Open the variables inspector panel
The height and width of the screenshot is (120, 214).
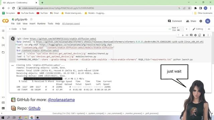coord(3,45)
